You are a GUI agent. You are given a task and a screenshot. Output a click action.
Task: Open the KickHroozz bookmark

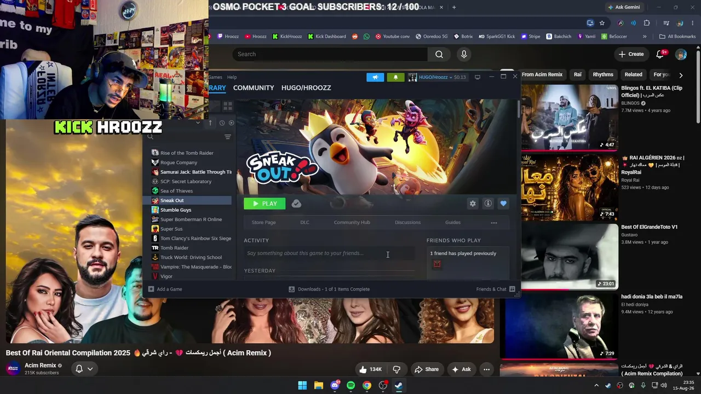tap(287, 37)
